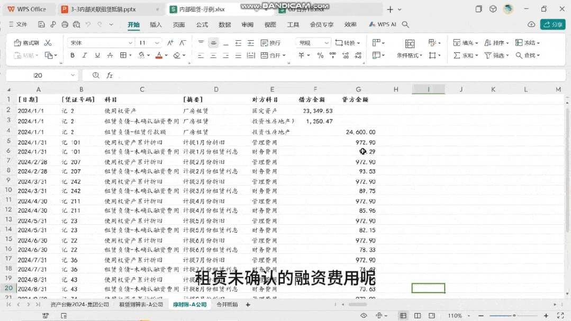Image resolution: width=571 pixels, height=321 pixels.
Task: Open the Fill (填充) dropdown
Action: coord(465,43)
